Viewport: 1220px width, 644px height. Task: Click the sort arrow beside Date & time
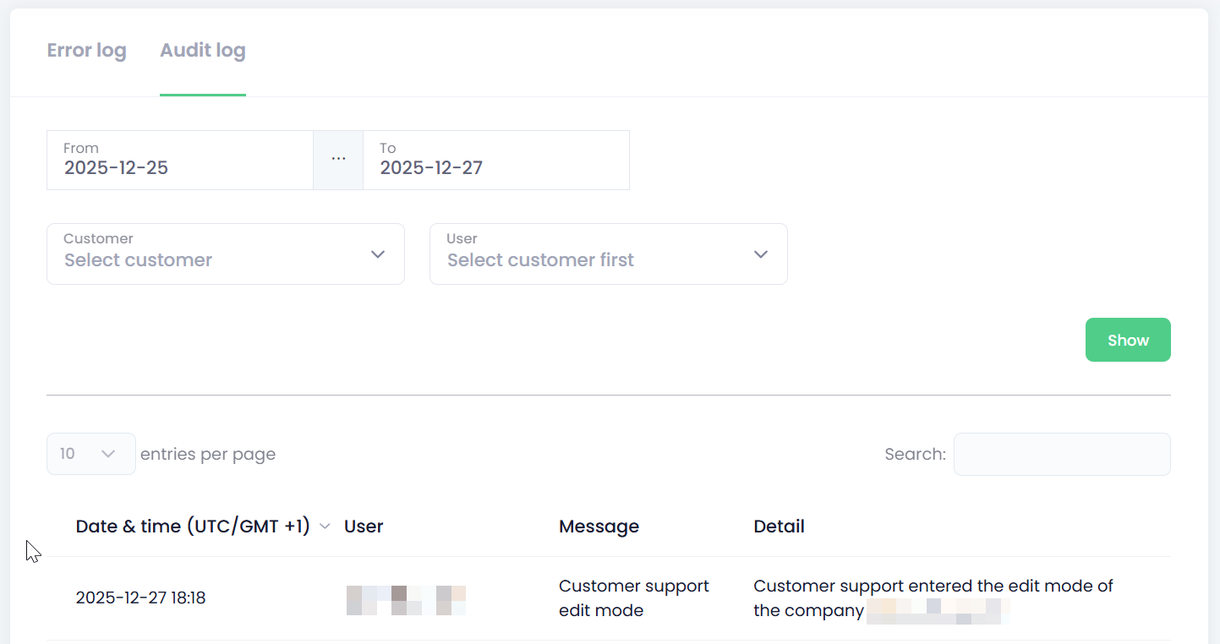pyautogui.click(x=325, y=527)
